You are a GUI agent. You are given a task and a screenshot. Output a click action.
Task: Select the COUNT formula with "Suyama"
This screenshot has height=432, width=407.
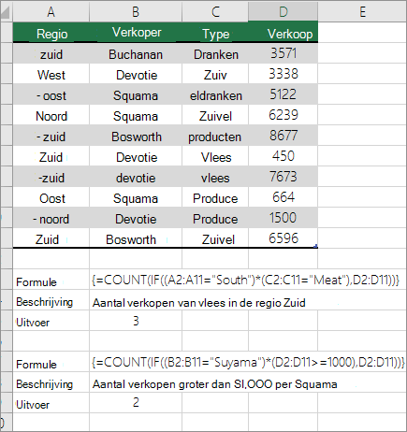click(248, 362)
